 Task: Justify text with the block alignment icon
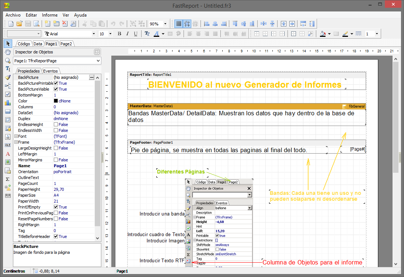[x=215, y=34]
